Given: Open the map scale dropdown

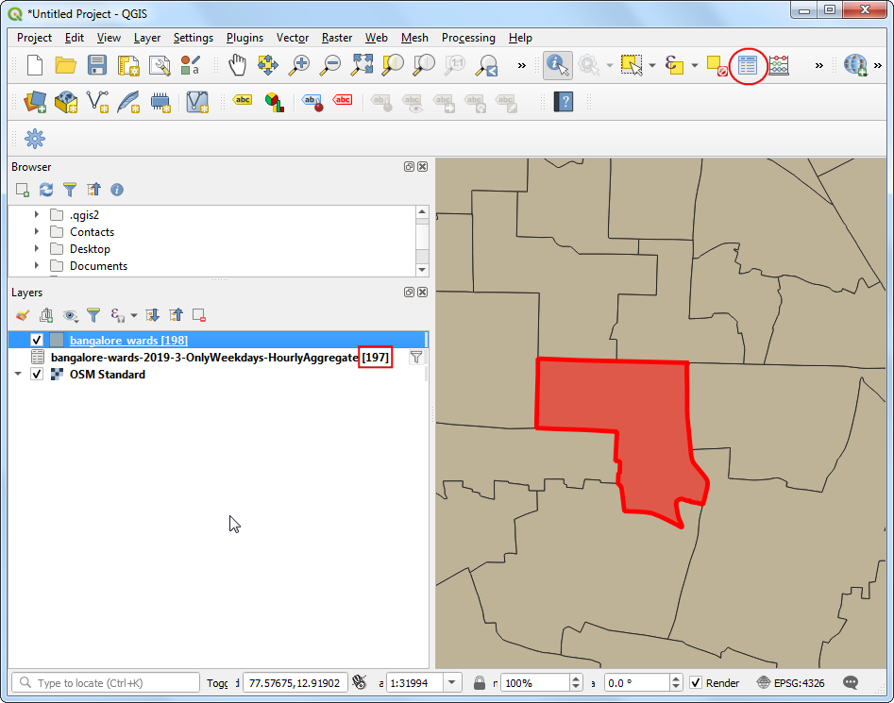Looking at the screenshot, I should point(451,683).
